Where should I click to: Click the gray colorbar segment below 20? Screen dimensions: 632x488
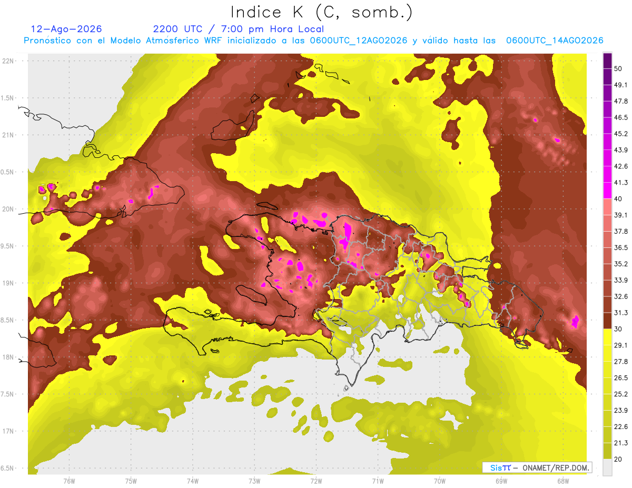tap(607, 467)
